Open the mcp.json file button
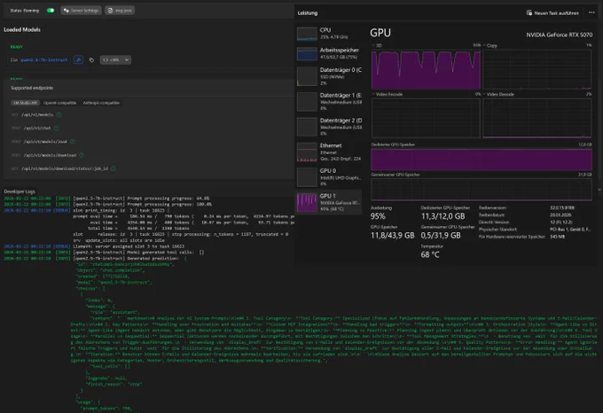 [x=120, y=11]
